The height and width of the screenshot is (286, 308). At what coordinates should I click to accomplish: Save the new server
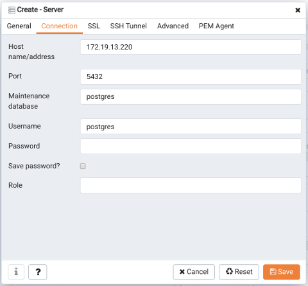[x=282, y=272]
